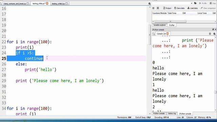
Task: Switch to testing_while2.py tab
Action: (x=58, y=4)
